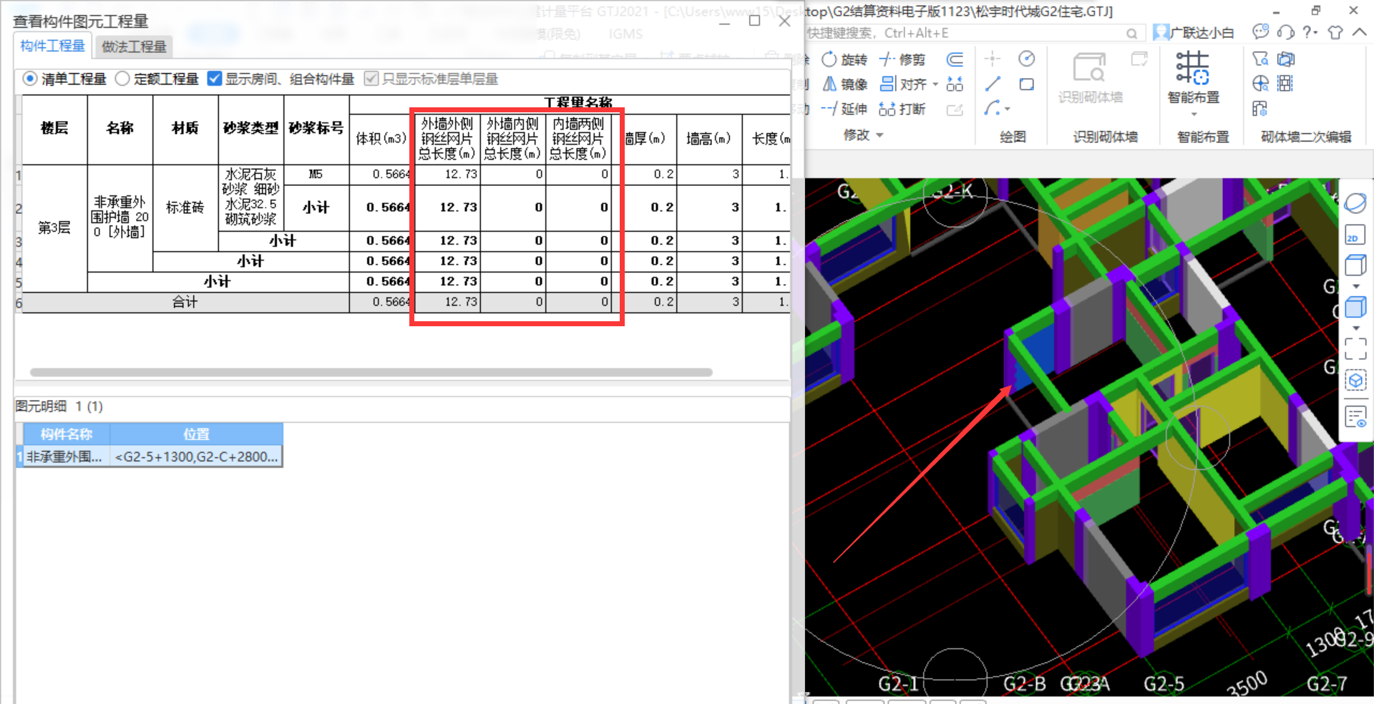Click the dashed selection frame icon

click(x=1355, y=348)
